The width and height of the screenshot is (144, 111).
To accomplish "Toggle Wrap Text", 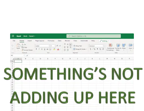I will tap(78, 46).
